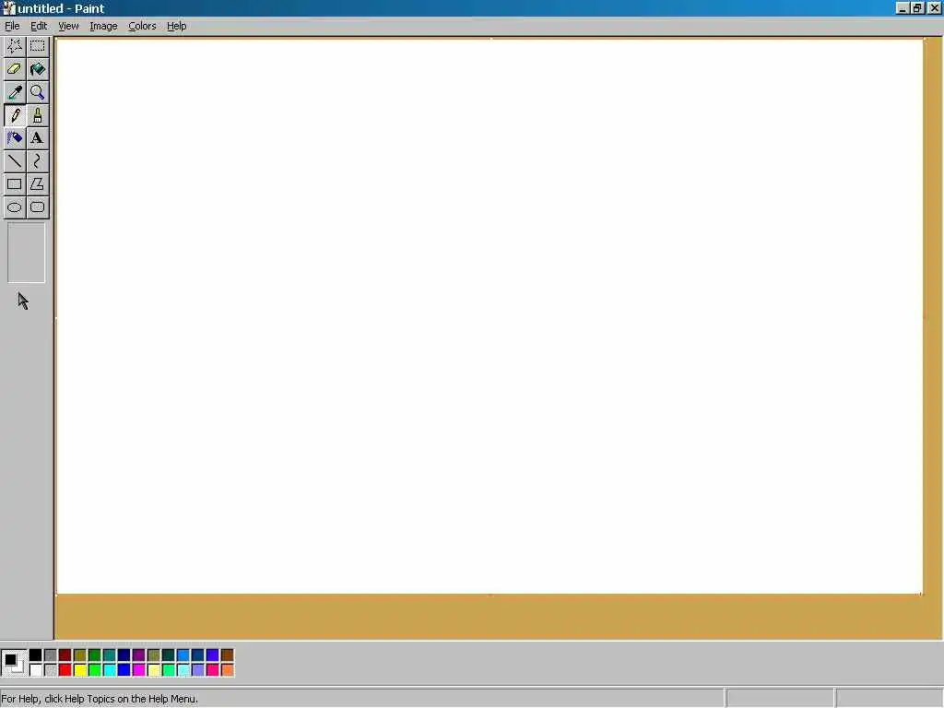The height and width of the screenshot is (708, 944).
Task: Choose the purple color swatch
Action: [x=139, y=655]
